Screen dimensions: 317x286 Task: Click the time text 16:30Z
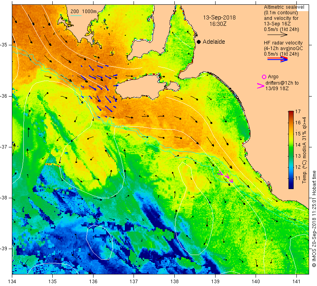click(218, 24)
